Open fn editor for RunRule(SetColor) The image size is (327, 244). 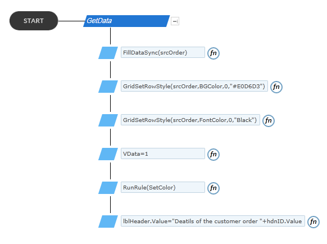pyautogui.click(x=214, y=188)
